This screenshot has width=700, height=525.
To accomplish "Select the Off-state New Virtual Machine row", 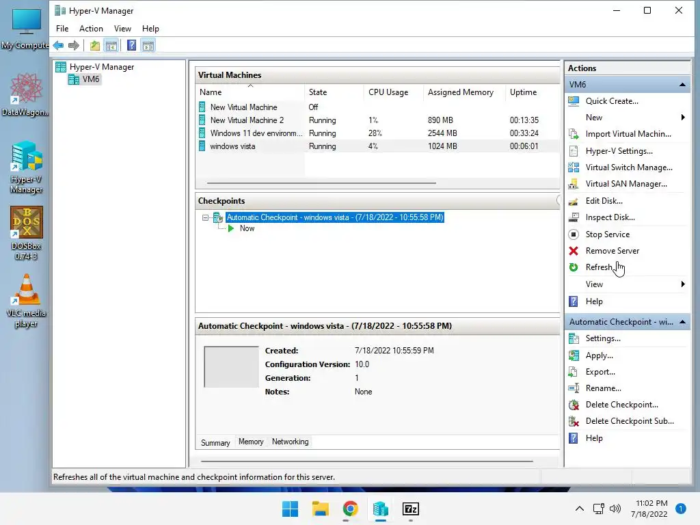I will click(x=377, y=107).
